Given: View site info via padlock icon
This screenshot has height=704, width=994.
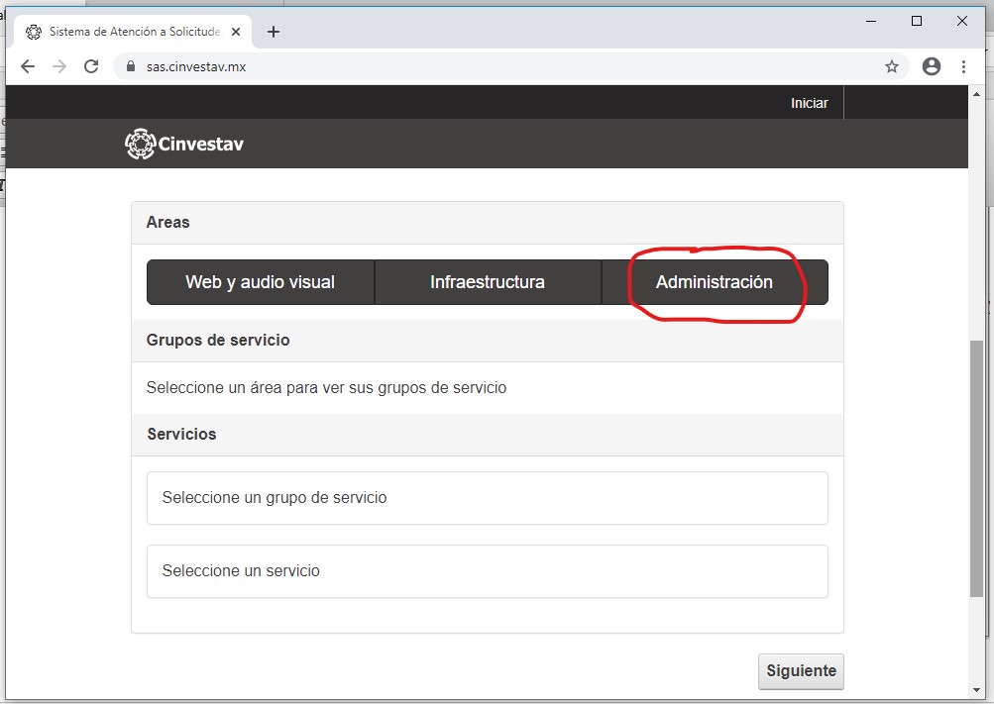Looking at the screenshot, I should pyautogui.click(x=129, y=66).
